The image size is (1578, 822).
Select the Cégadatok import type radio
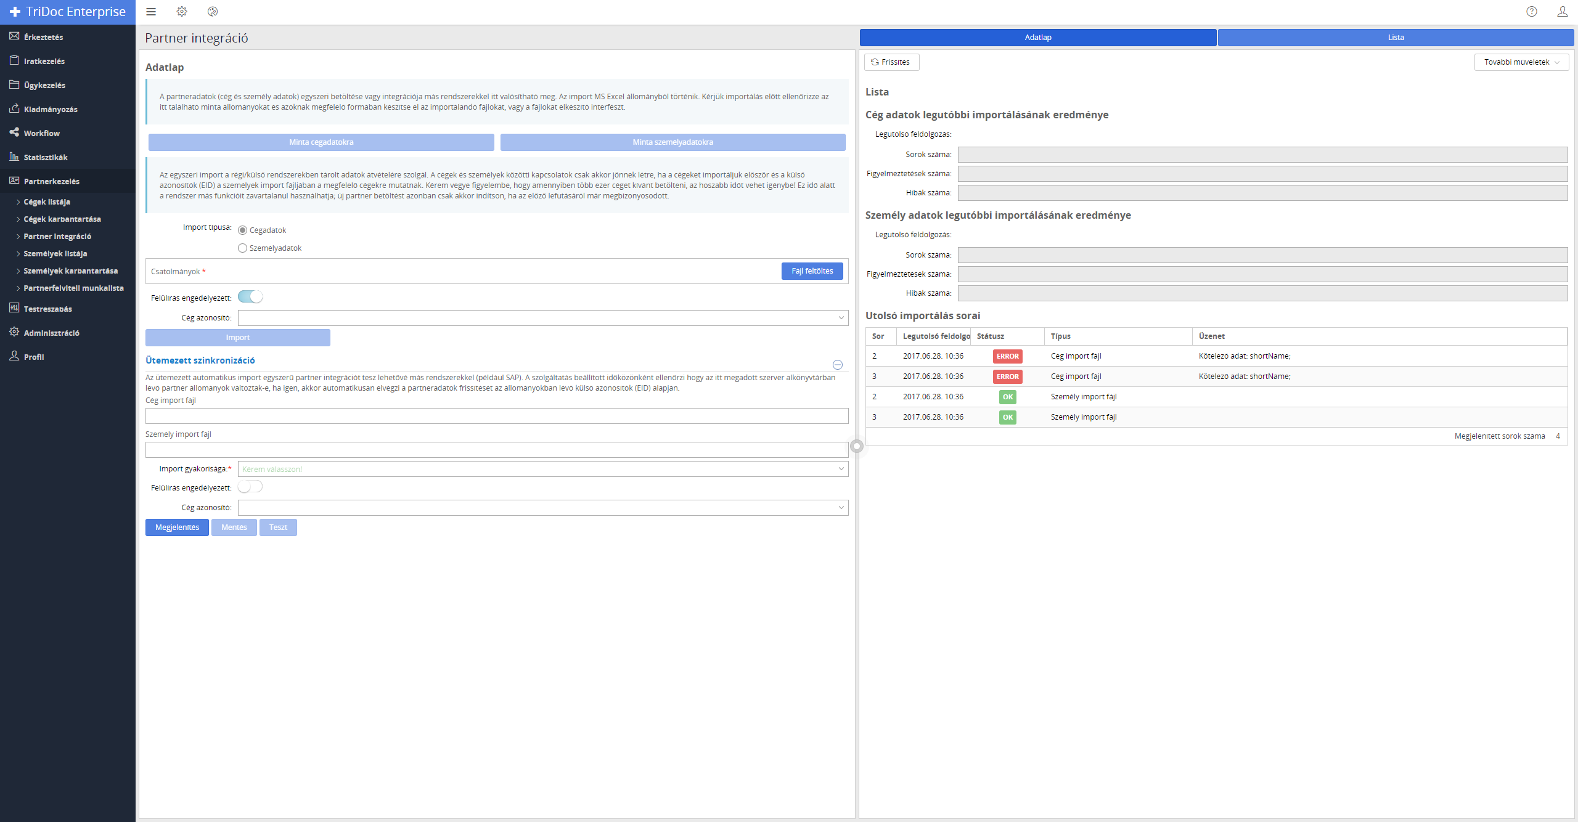(243, 230)
